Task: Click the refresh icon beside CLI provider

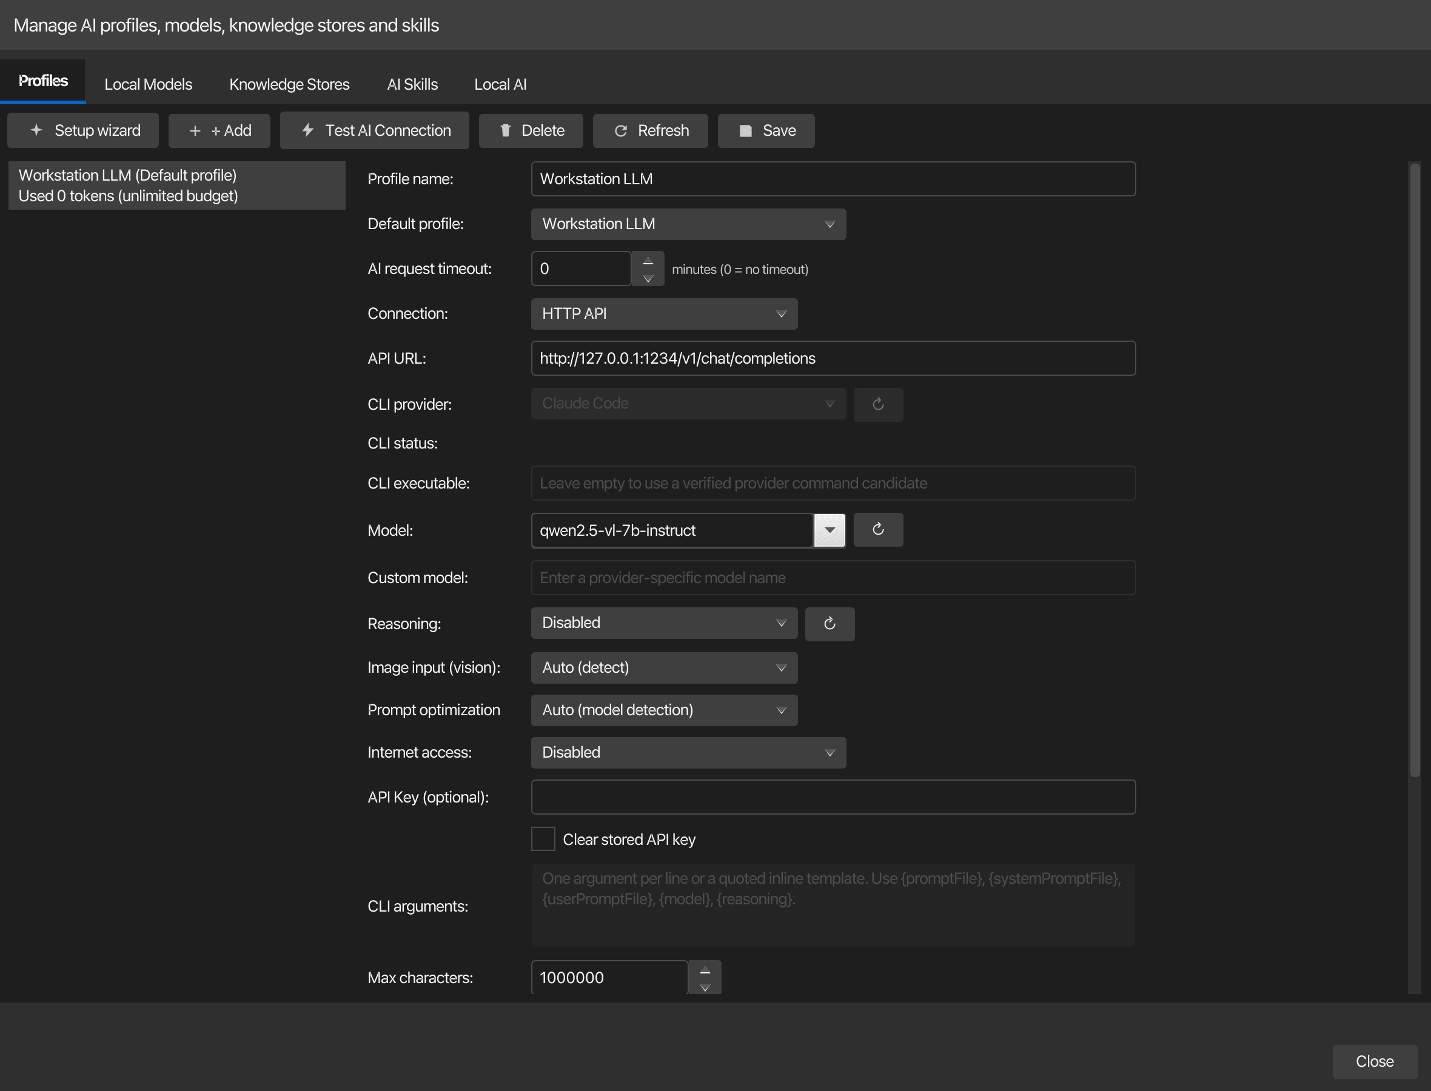Action: 877,404
